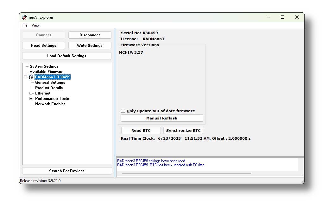322x201 pixels.
Task: Click the RADMoon3 device icon in tree
Action: [x=31, y=77]
